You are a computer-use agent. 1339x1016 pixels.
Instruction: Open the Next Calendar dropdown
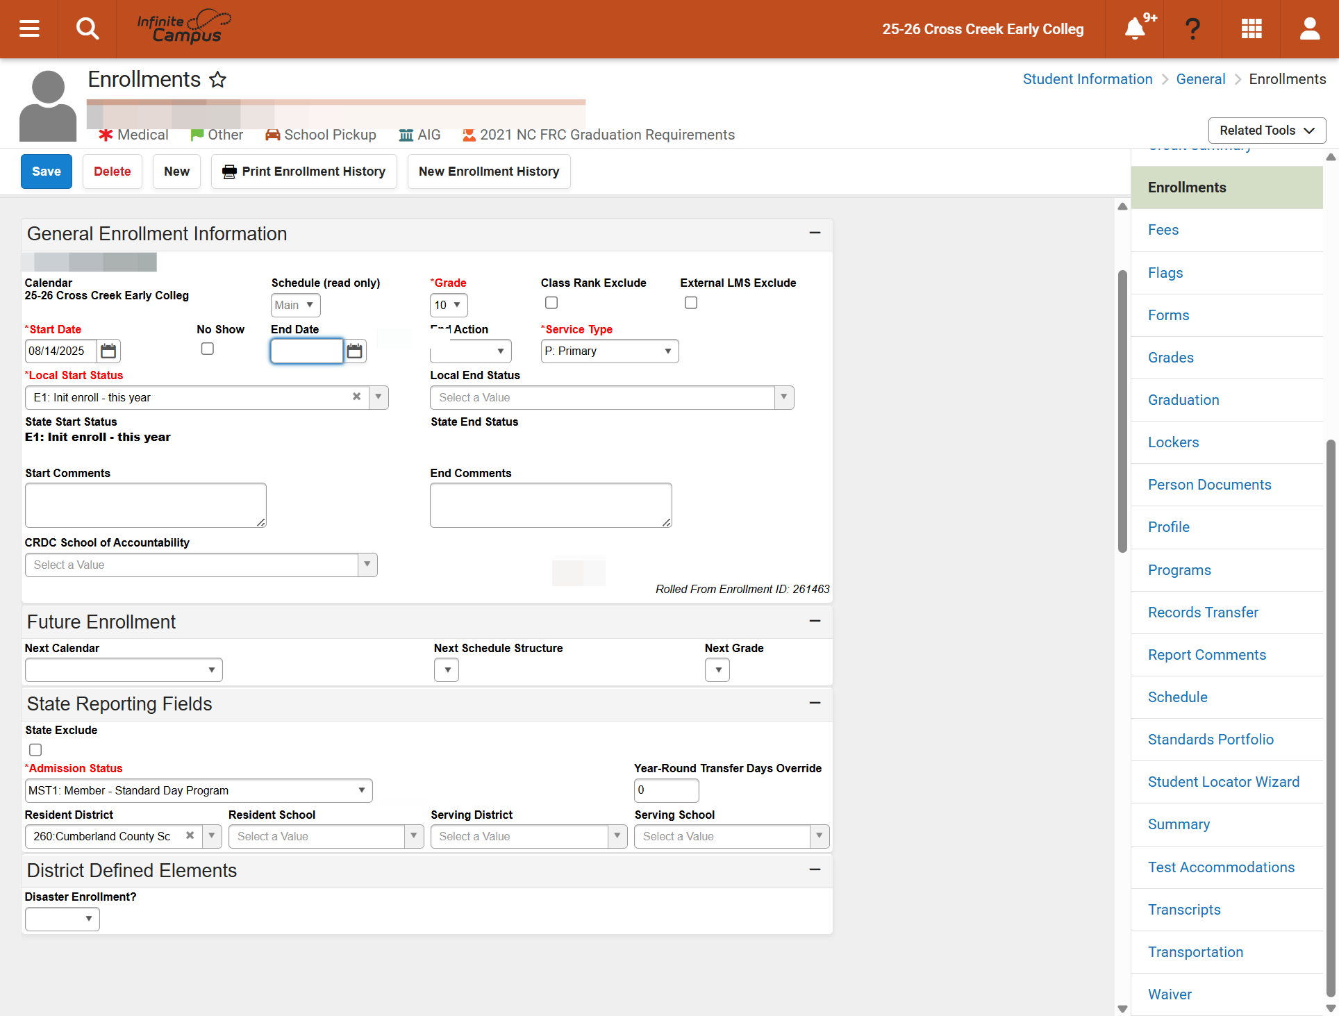click(124, 670)
